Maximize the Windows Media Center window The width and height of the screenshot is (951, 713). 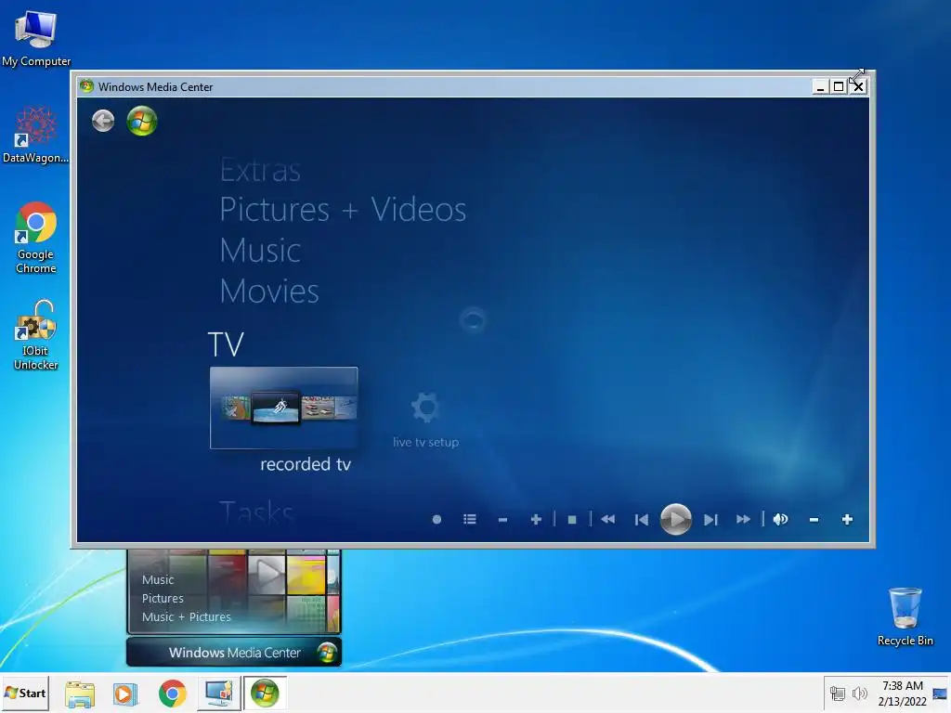tap(839, 86)
